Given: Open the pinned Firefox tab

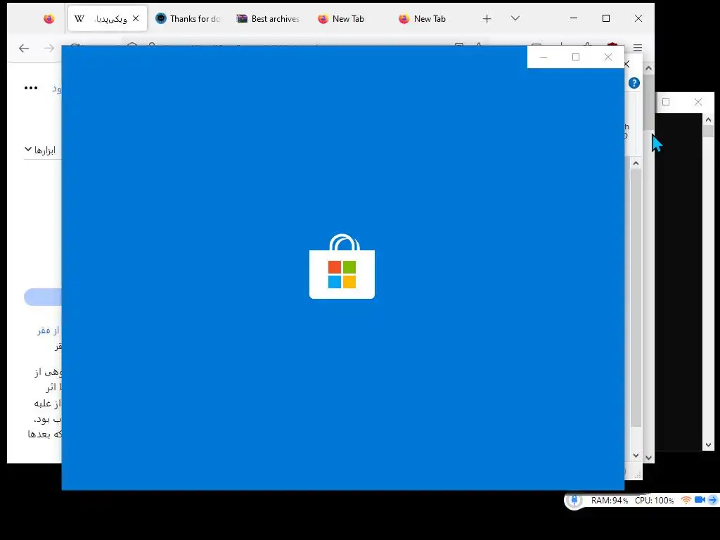Looking at the screenshot, I should (x=49, y=18).
